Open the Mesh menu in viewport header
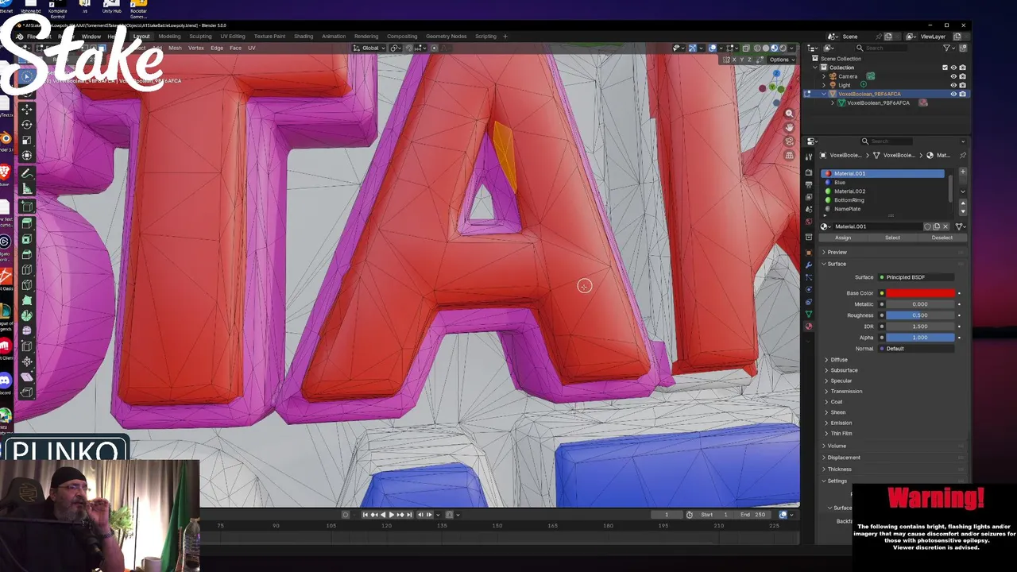The height and width of the screenshot is (572, 1017). [175, 48]
